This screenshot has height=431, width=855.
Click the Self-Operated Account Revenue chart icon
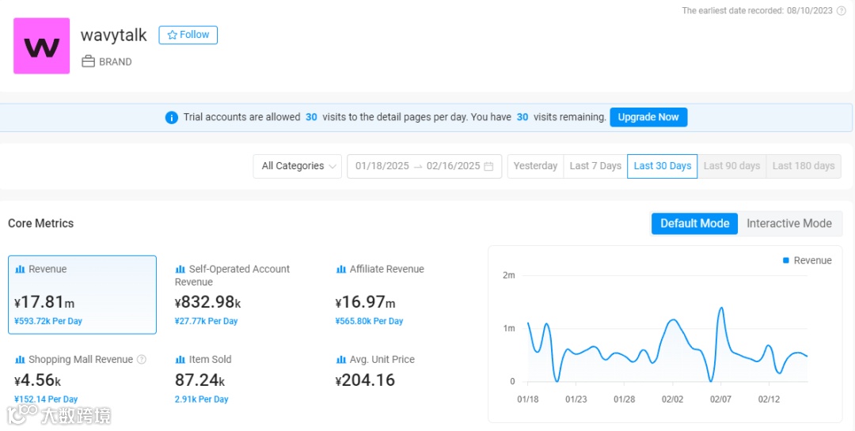pos(180,269)
